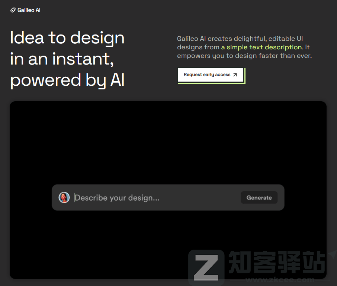Click the small green arrow beside 知客驿站
Image resolution: width=337 pixels, height=286 pixels.
pos(332,255)
